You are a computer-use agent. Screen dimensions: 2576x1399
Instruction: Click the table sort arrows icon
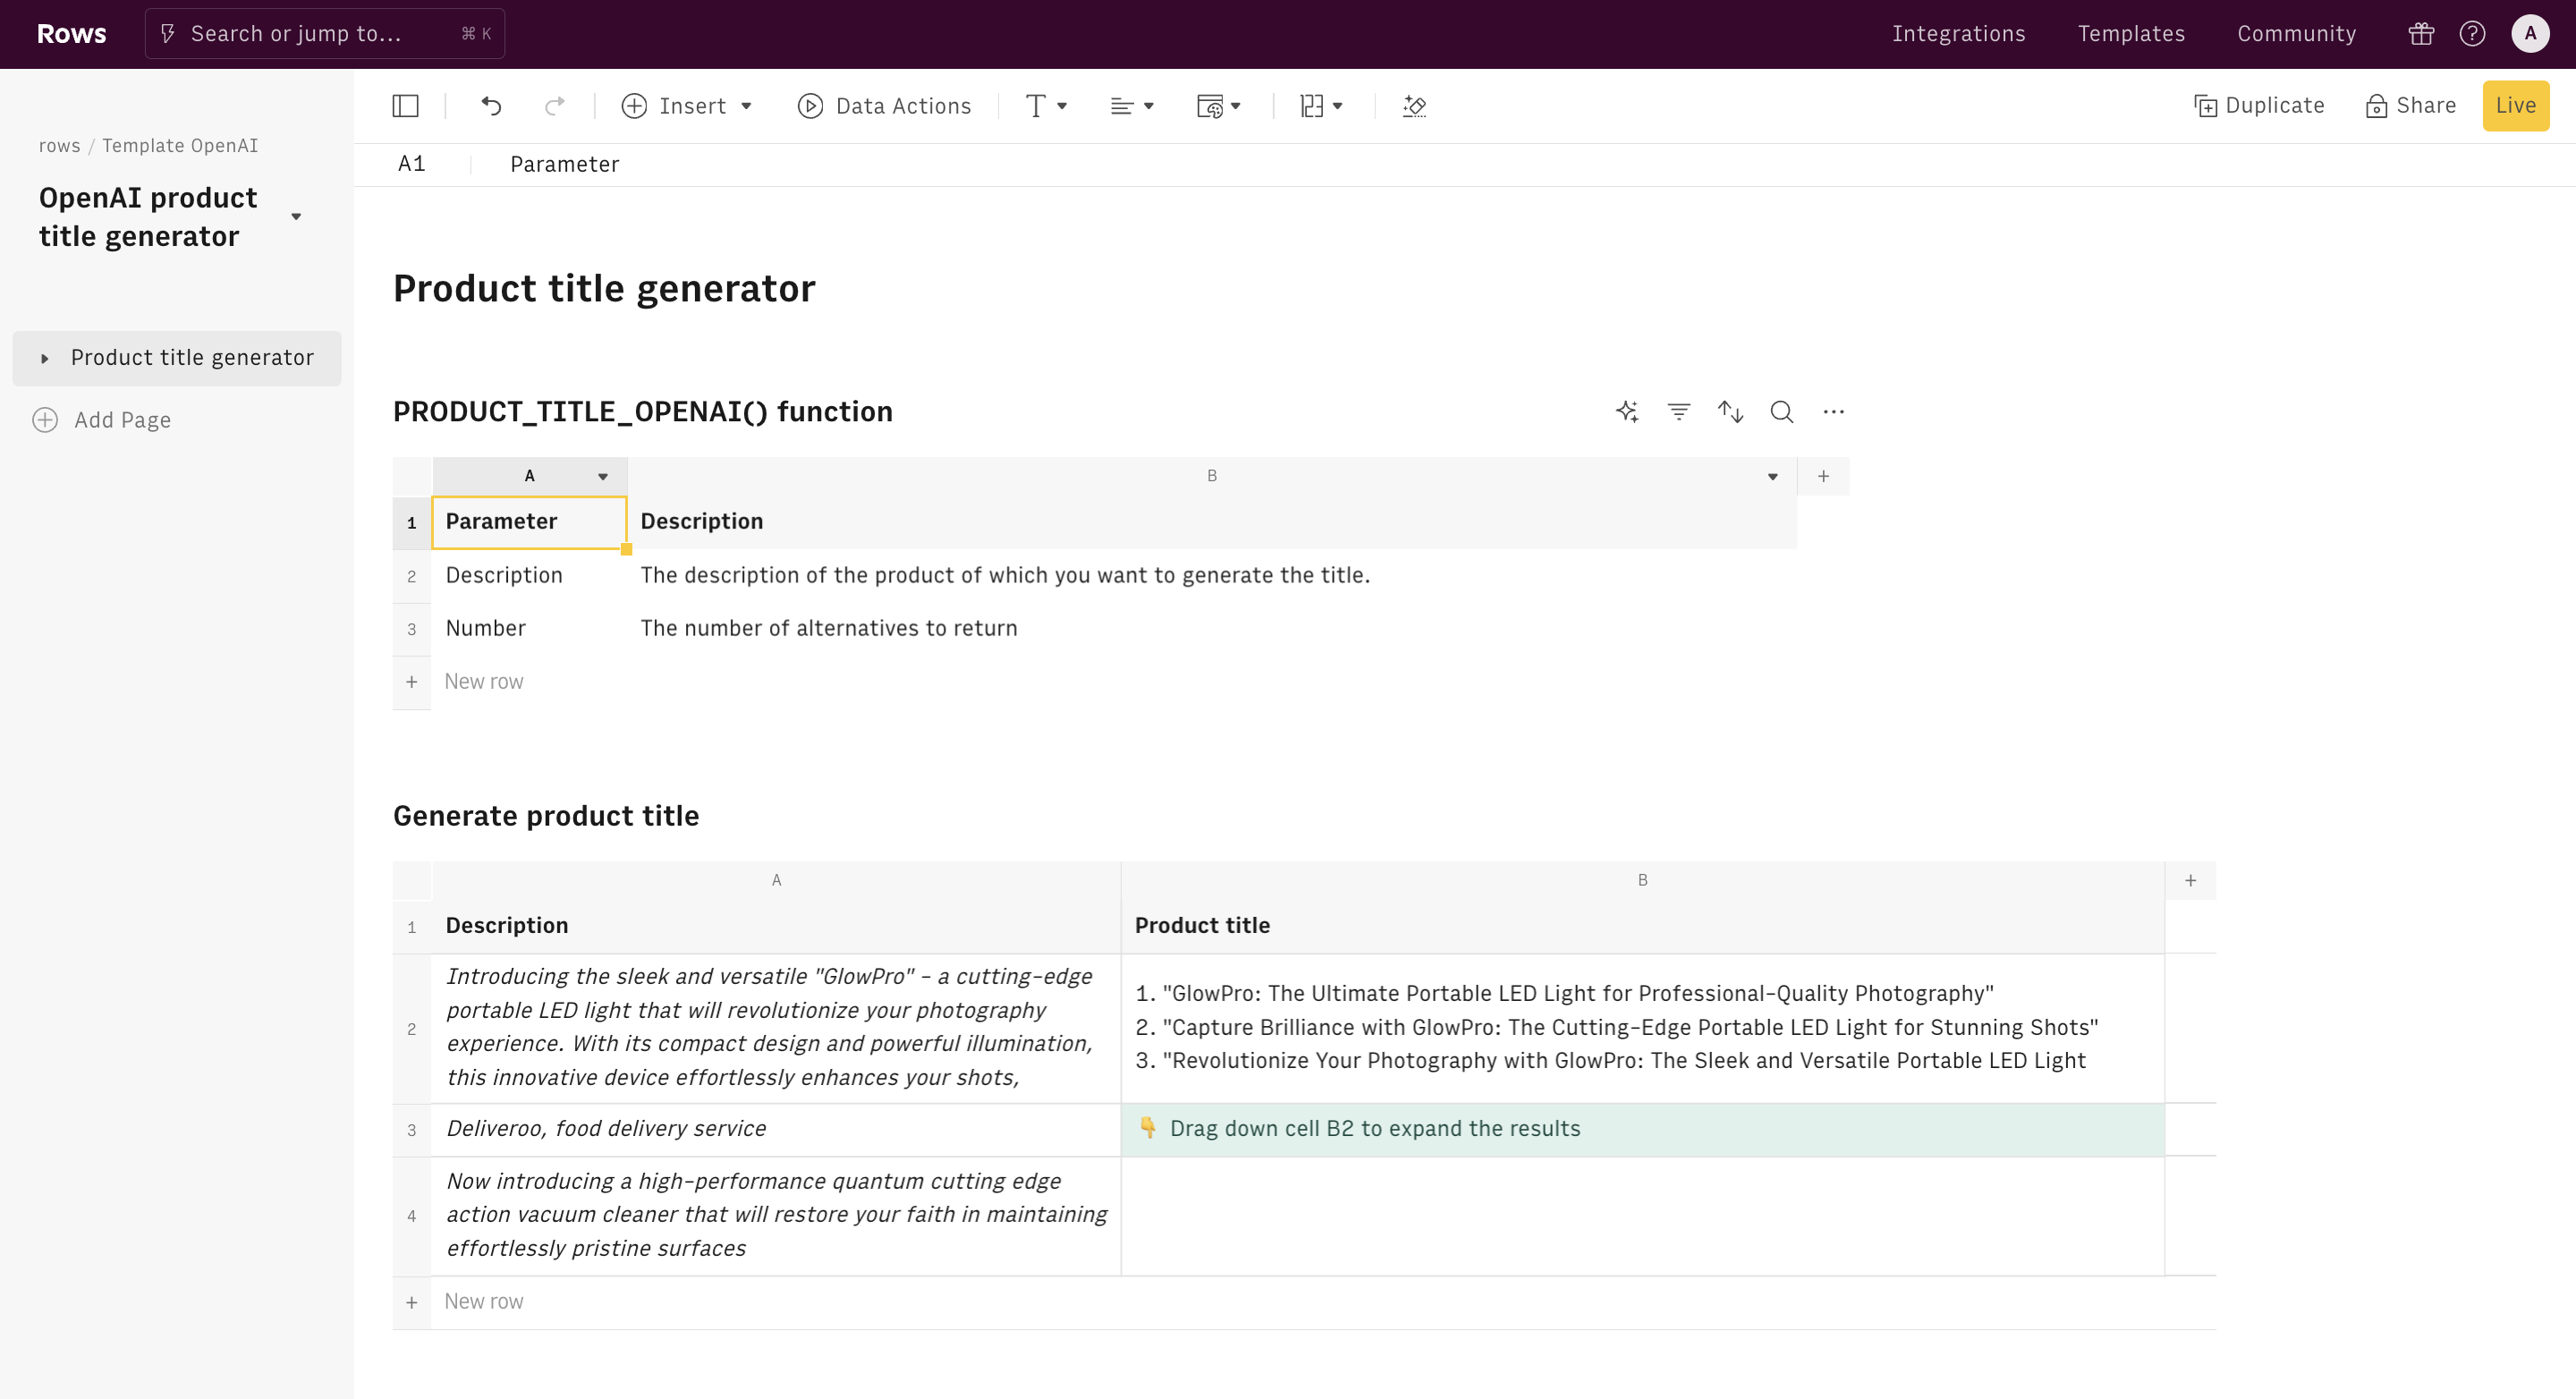pos(1730,412)
